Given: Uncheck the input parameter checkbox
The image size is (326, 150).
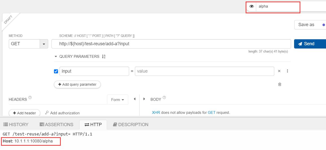Looking at the screenshot, I should pos(56,71).
